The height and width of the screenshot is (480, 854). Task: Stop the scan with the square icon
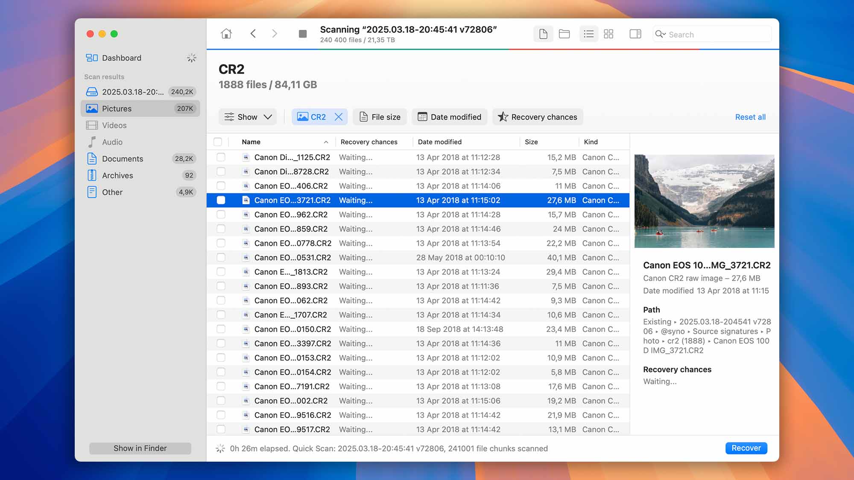[303, 34]
